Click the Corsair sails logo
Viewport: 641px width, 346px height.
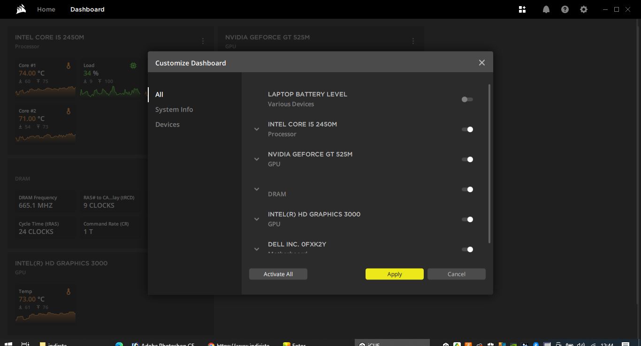(21, 9)
